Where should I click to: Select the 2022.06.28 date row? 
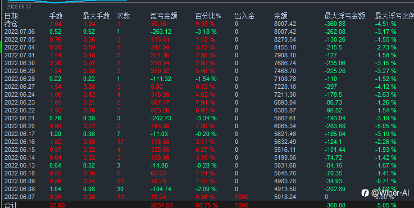20,79
